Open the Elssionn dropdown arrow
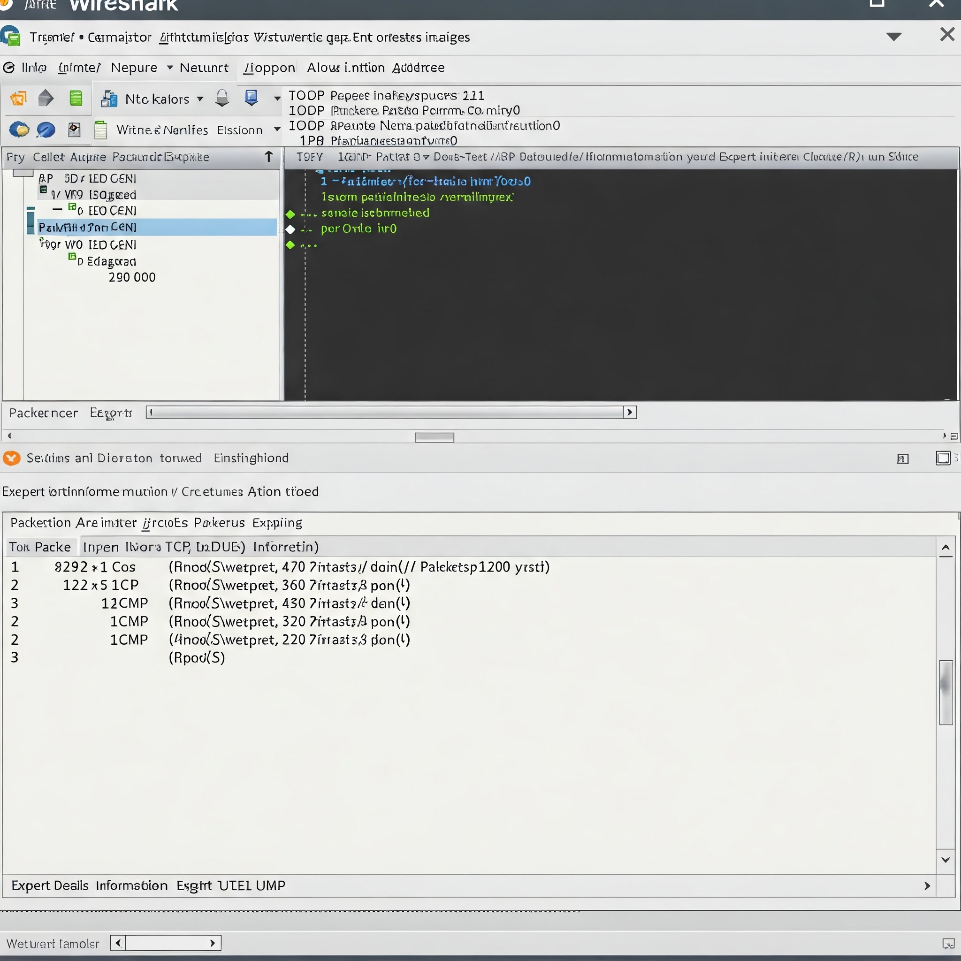This screenshot has width=961, height=961. [x=277, y=130]
